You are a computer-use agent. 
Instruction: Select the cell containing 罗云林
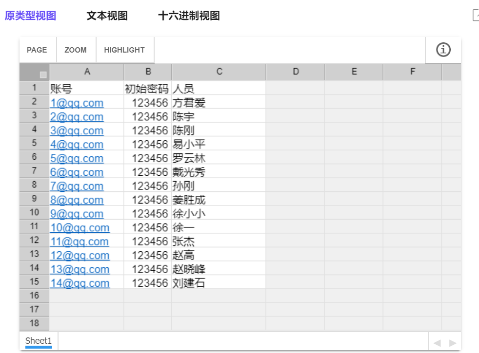coord(219,158)
